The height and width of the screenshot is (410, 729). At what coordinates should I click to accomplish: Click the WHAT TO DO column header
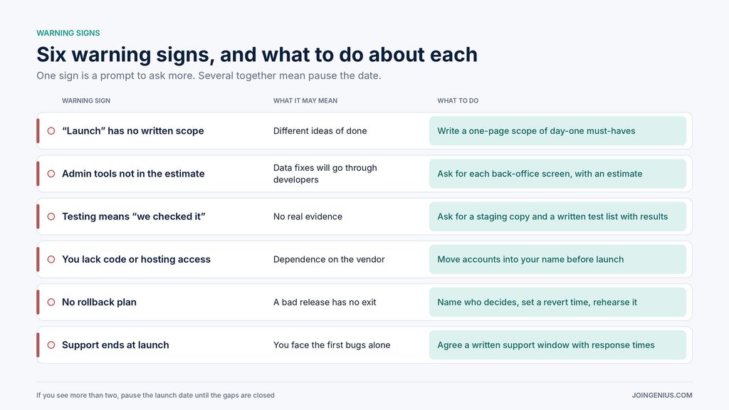coord(458,100)
